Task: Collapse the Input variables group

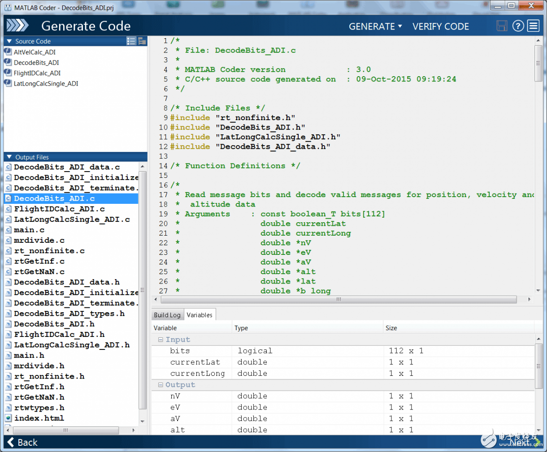Action: click(x=161, y=340)
